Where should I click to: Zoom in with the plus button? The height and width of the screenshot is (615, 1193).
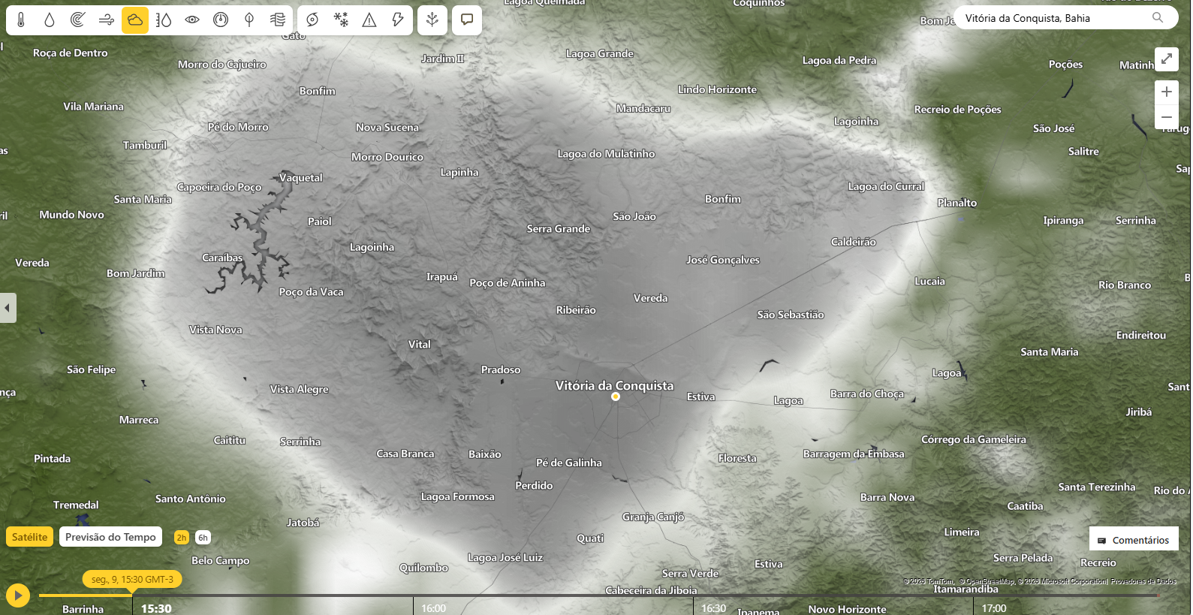1167,92
